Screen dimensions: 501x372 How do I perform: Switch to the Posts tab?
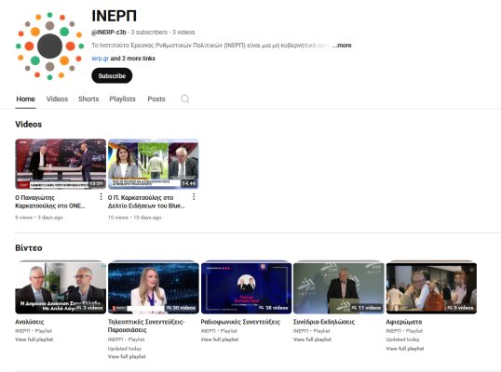(156, 99)
